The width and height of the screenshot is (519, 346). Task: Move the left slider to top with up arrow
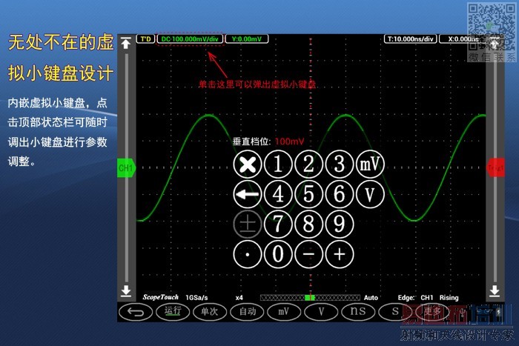click(x=126, y=43)
